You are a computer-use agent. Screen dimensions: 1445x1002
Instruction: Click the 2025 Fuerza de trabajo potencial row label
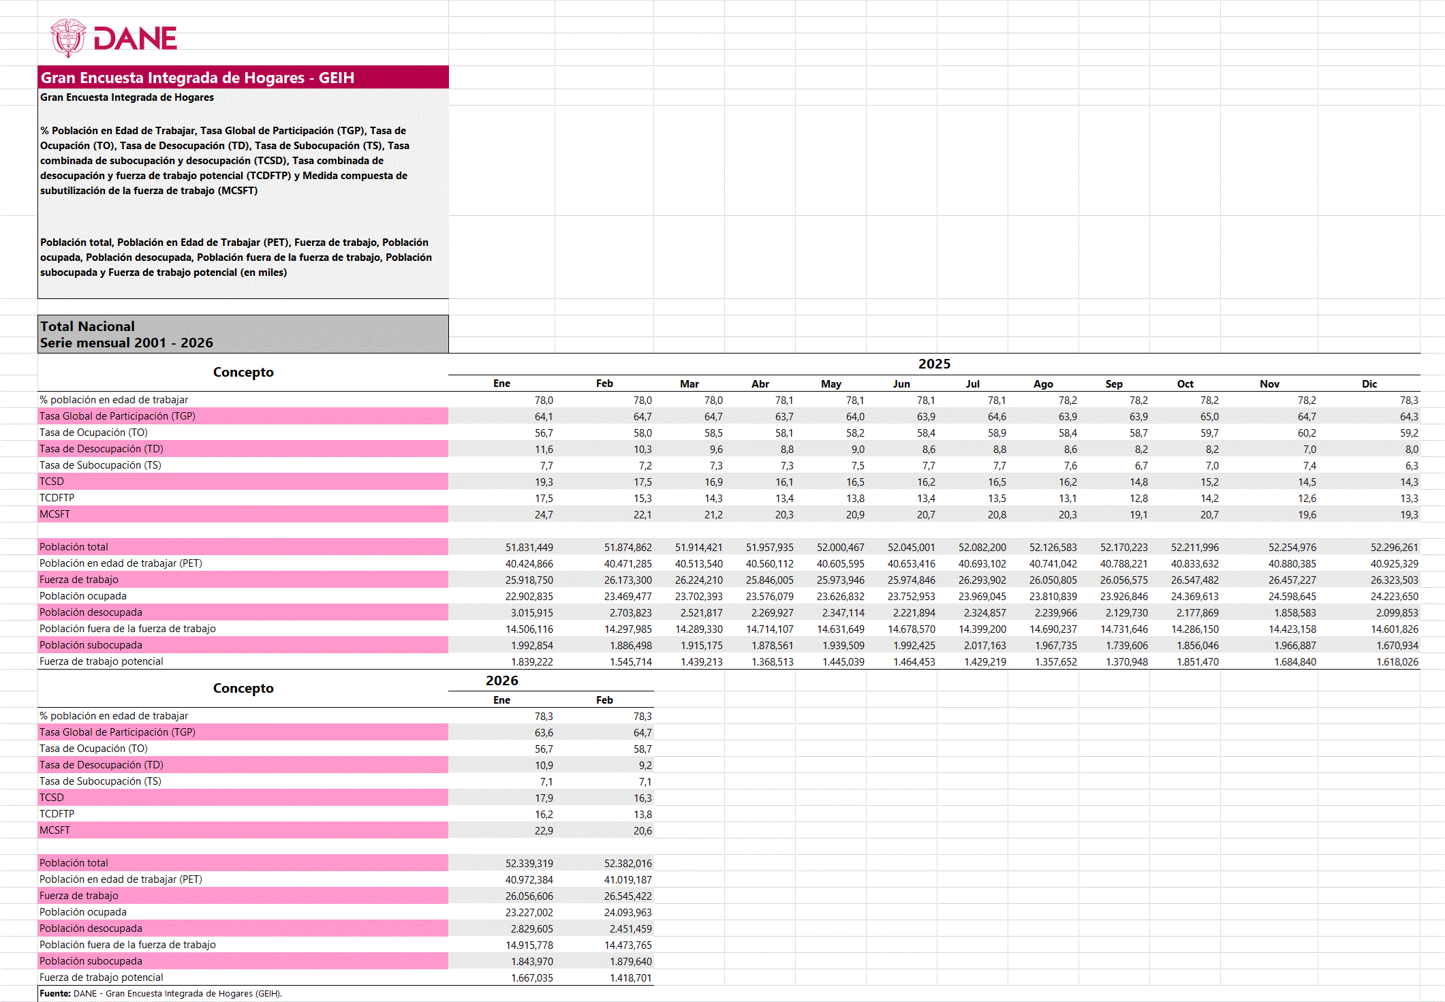[102, 661]
